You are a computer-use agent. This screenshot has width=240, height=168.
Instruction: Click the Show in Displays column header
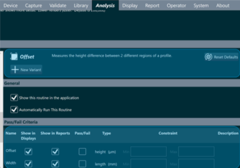click(x=28, y=136)
